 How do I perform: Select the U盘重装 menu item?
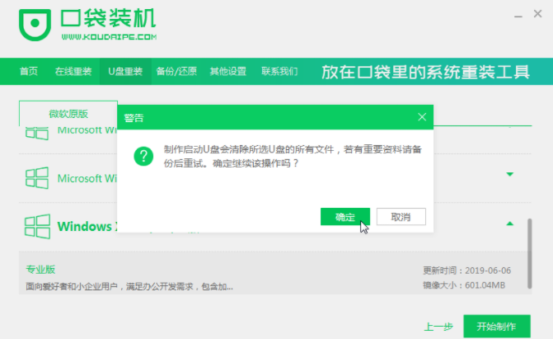tap(125, 72)
